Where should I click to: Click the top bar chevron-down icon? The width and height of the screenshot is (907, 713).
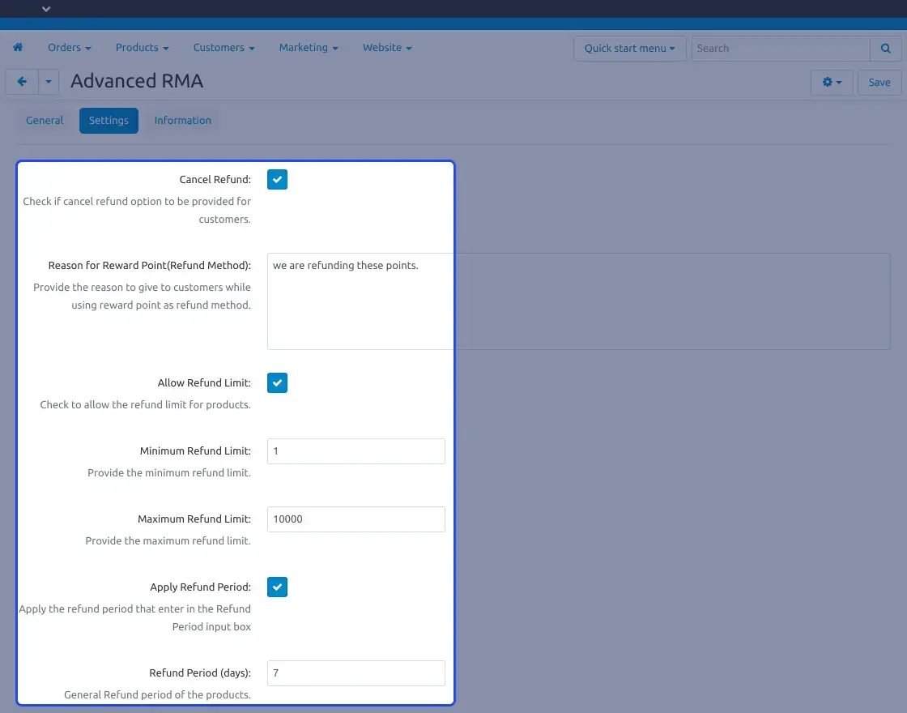46,9
